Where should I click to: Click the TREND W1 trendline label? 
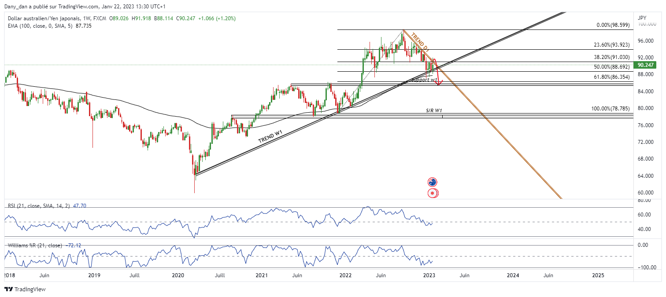pyautogui.click(x=270, y=137)
